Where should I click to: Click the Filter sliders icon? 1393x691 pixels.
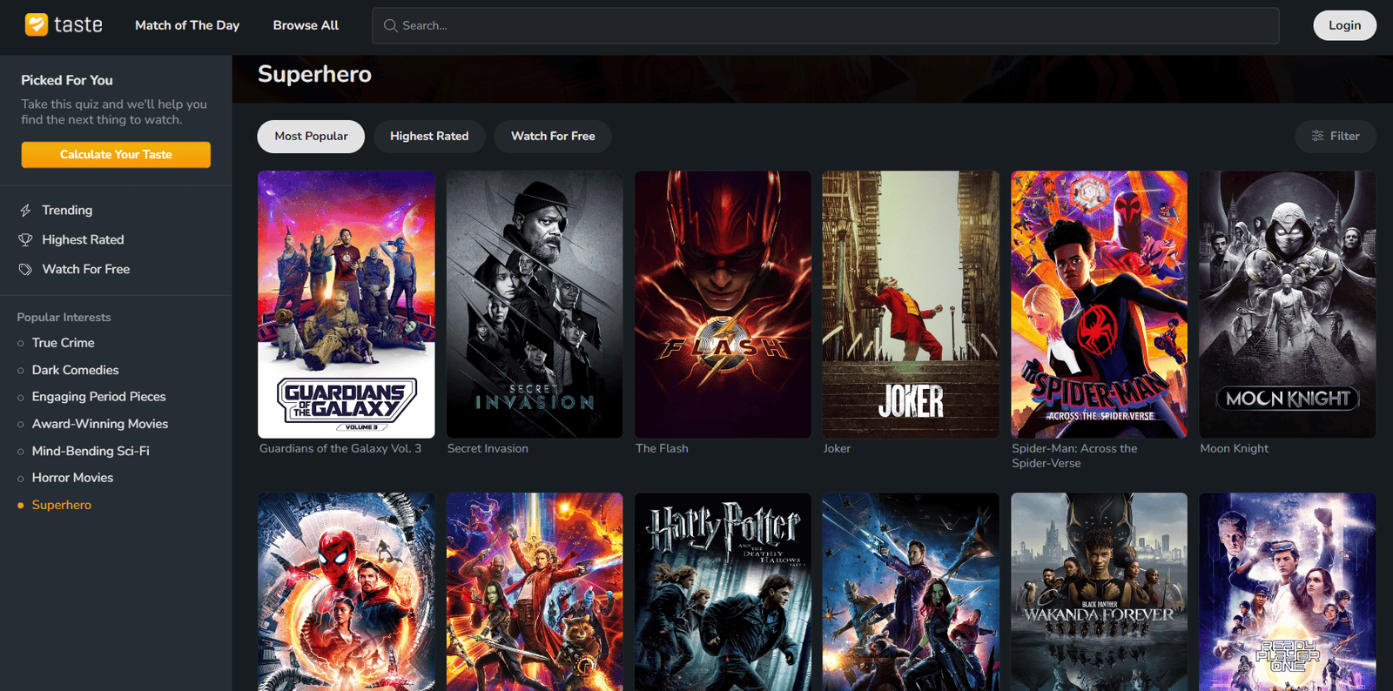(1318, 136)
